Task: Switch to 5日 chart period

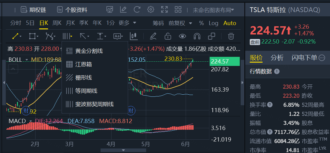Action: (30, 23)
